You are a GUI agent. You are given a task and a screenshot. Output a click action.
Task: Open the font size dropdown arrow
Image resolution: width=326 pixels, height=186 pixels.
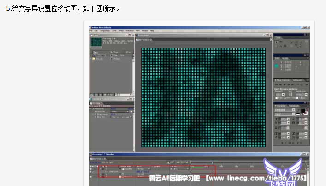click(288, 119)
